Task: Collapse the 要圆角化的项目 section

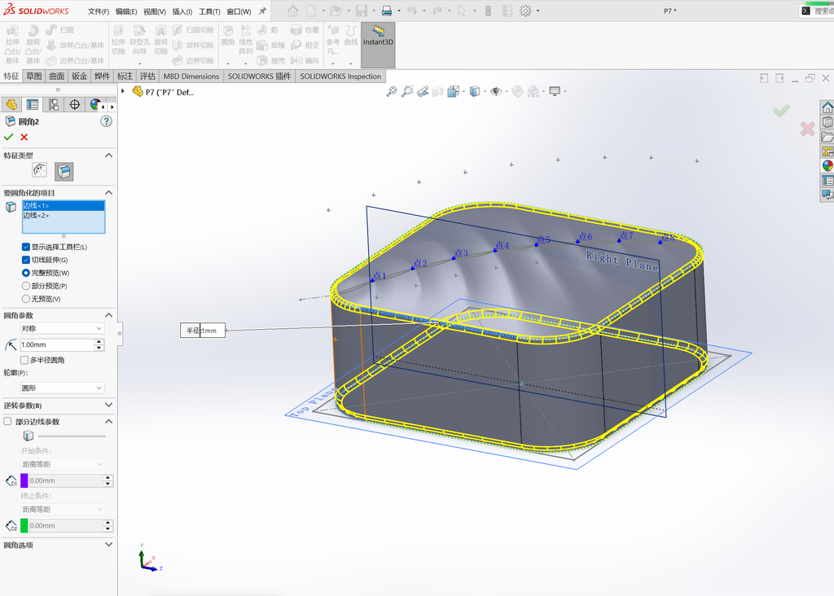Action: point(108,192)
